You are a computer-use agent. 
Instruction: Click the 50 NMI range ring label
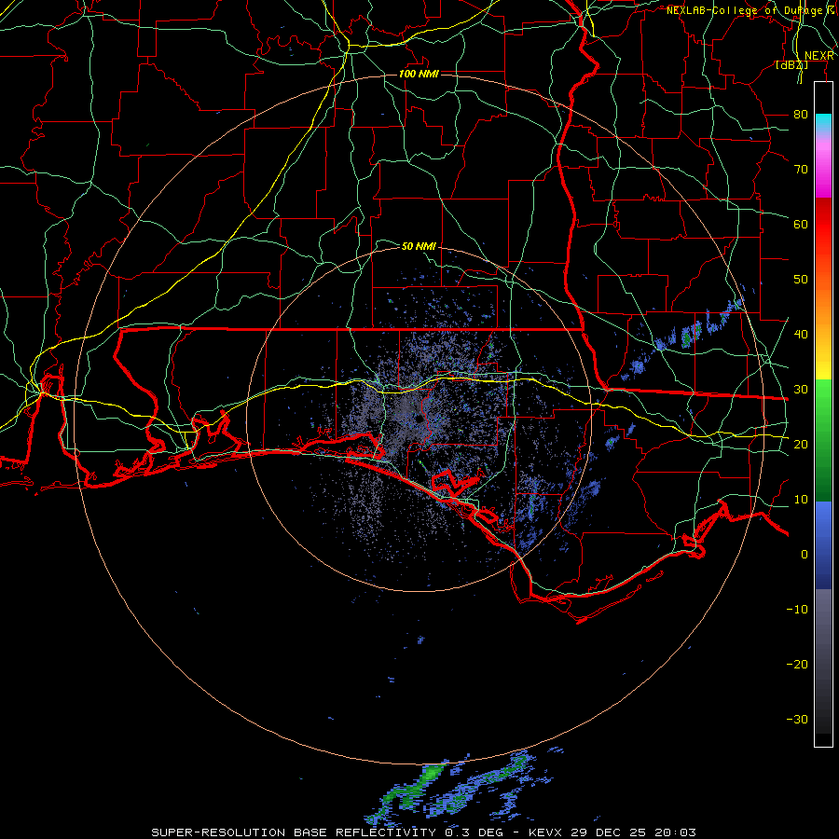419,246
